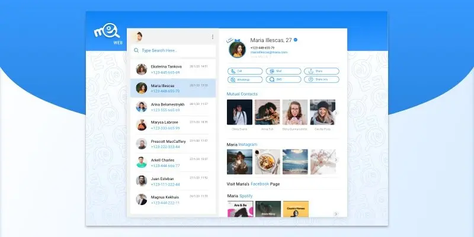Open the Magnus Kekhuis contact row
Viewport: 474px width, 237px height.
pyautogui.click(x=173, y=200)
